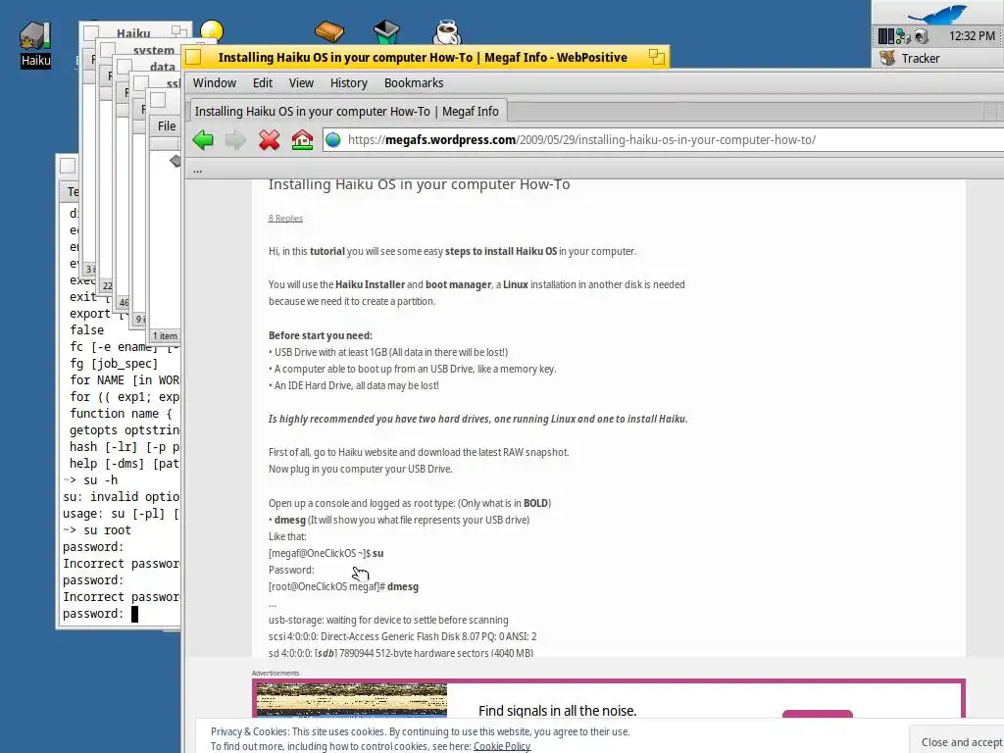Viewport: 1004px width, 753px height.
Task: Open the Haiku leaf menu in Deskbar
Action: tap(937, 13)
